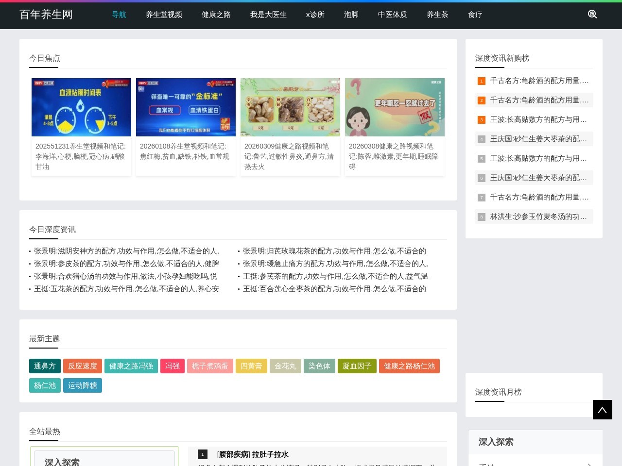Image resolution: width=622 pixels, height=466 pixels.
Task: Click the 通鼻方 topic tag
Action: [45, 366]
